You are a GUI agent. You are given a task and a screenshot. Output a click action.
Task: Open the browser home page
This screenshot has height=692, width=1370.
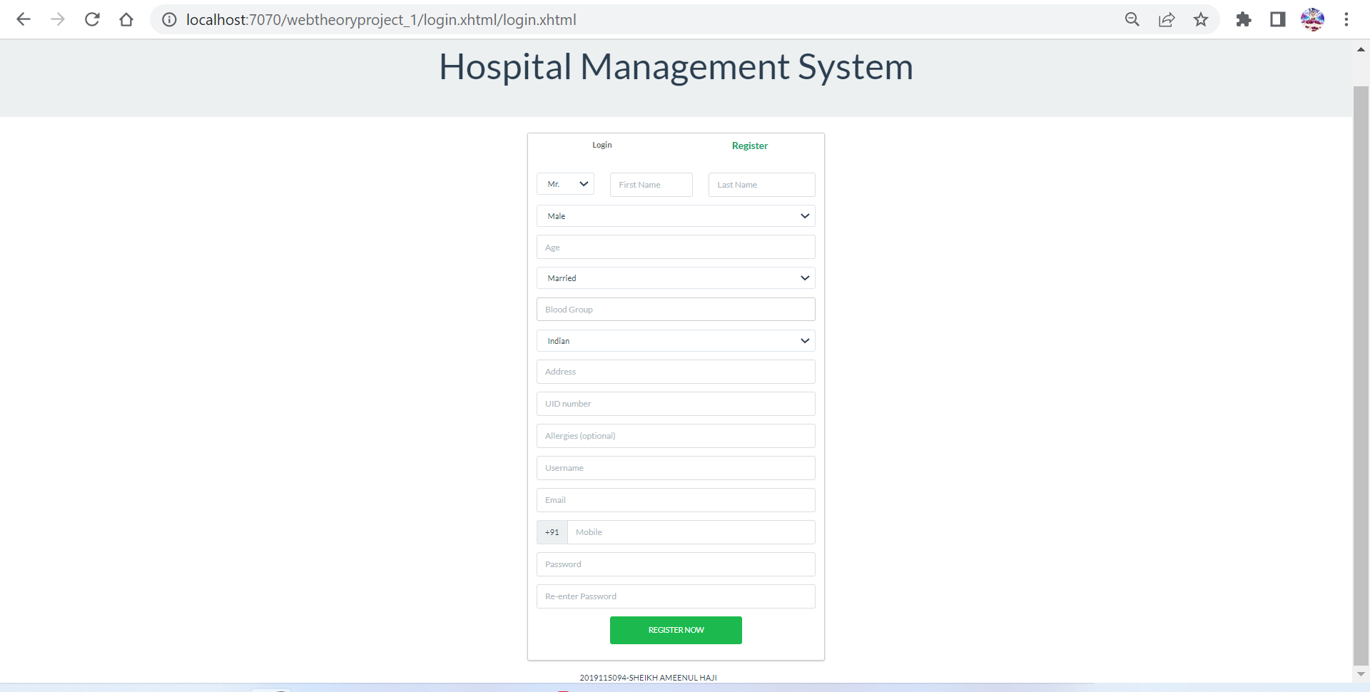[126, 19]
